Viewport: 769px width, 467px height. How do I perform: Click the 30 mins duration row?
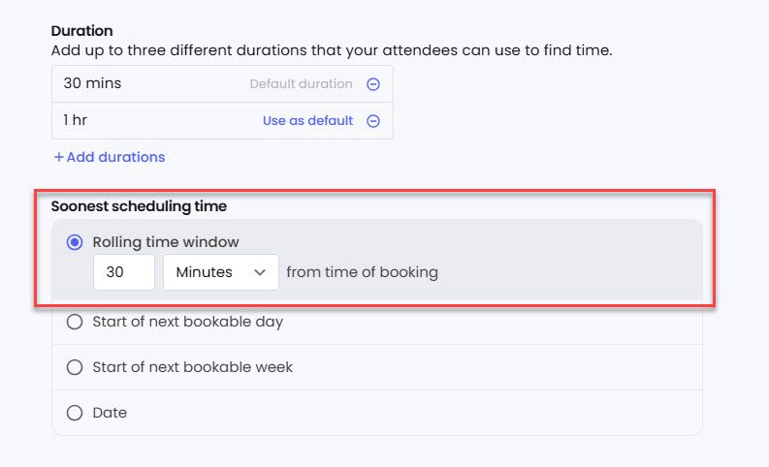(x=145, y=84)
